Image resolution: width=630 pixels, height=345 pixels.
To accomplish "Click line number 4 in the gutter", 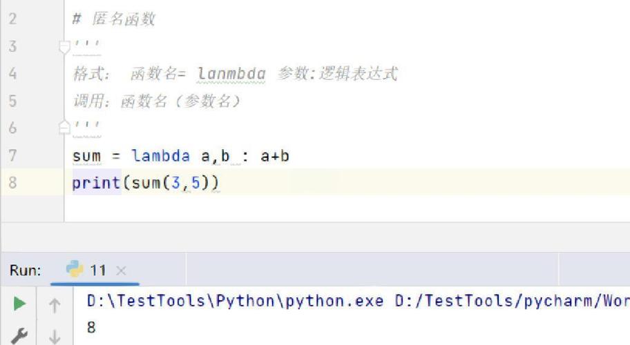I will pyautogui.click(x=12, y=73).
